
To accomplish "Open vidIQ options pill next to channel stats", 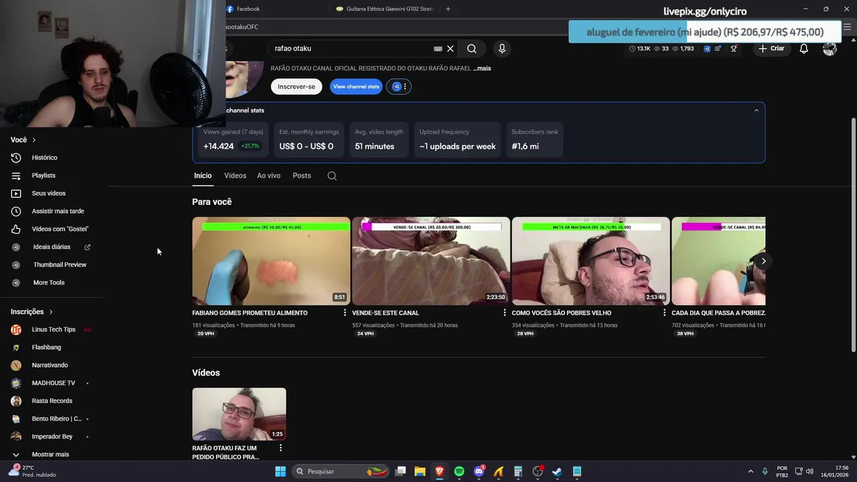I will [x=399, y=86].
